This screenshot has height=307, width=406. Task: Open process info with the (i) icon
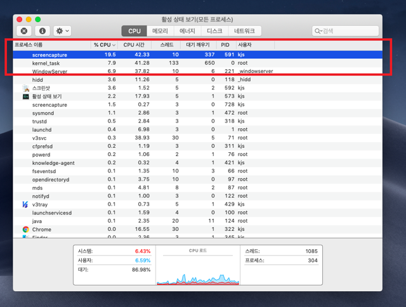point(43,30)
